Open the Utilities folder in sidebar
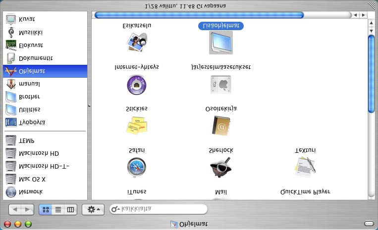This screenshot has height=230, width=378. pos(45,110)
